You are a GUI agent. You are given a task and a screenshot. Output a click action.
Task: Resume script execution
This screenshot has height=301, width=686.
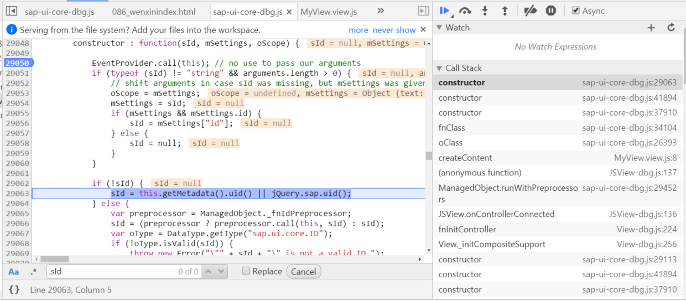click(445, 11)
